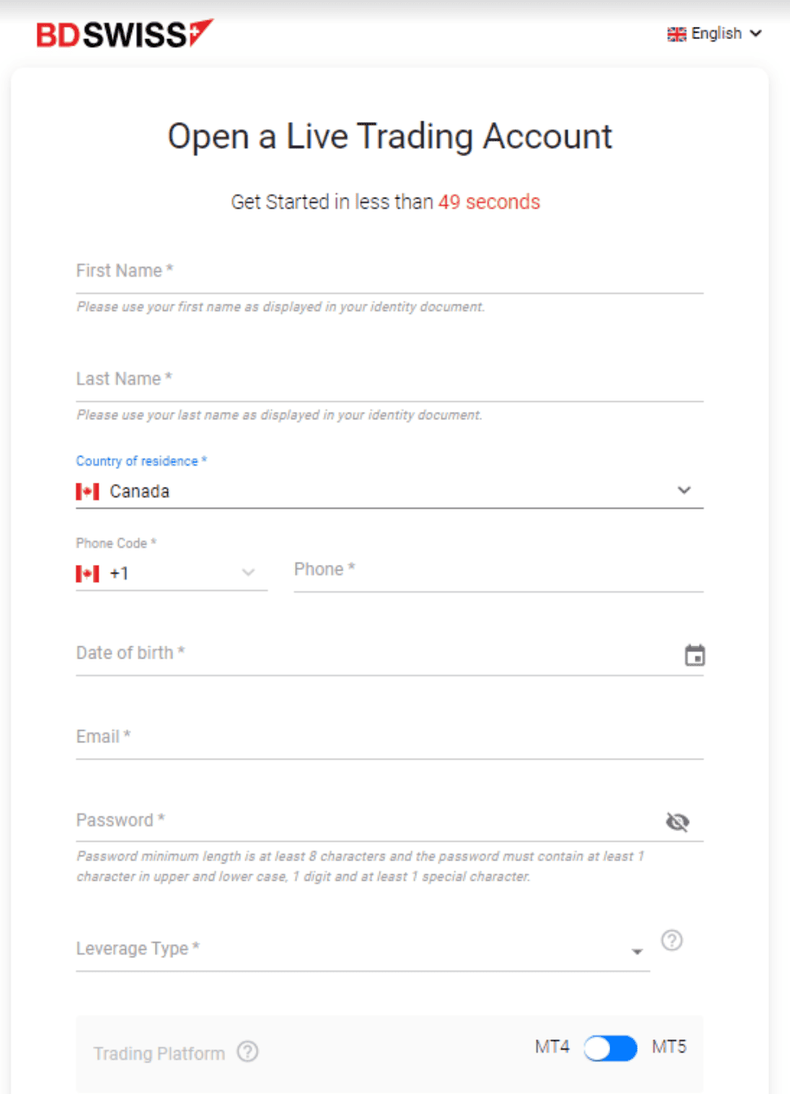
Task: Click the UK flag beside English
Action: [x=677, y=33]
